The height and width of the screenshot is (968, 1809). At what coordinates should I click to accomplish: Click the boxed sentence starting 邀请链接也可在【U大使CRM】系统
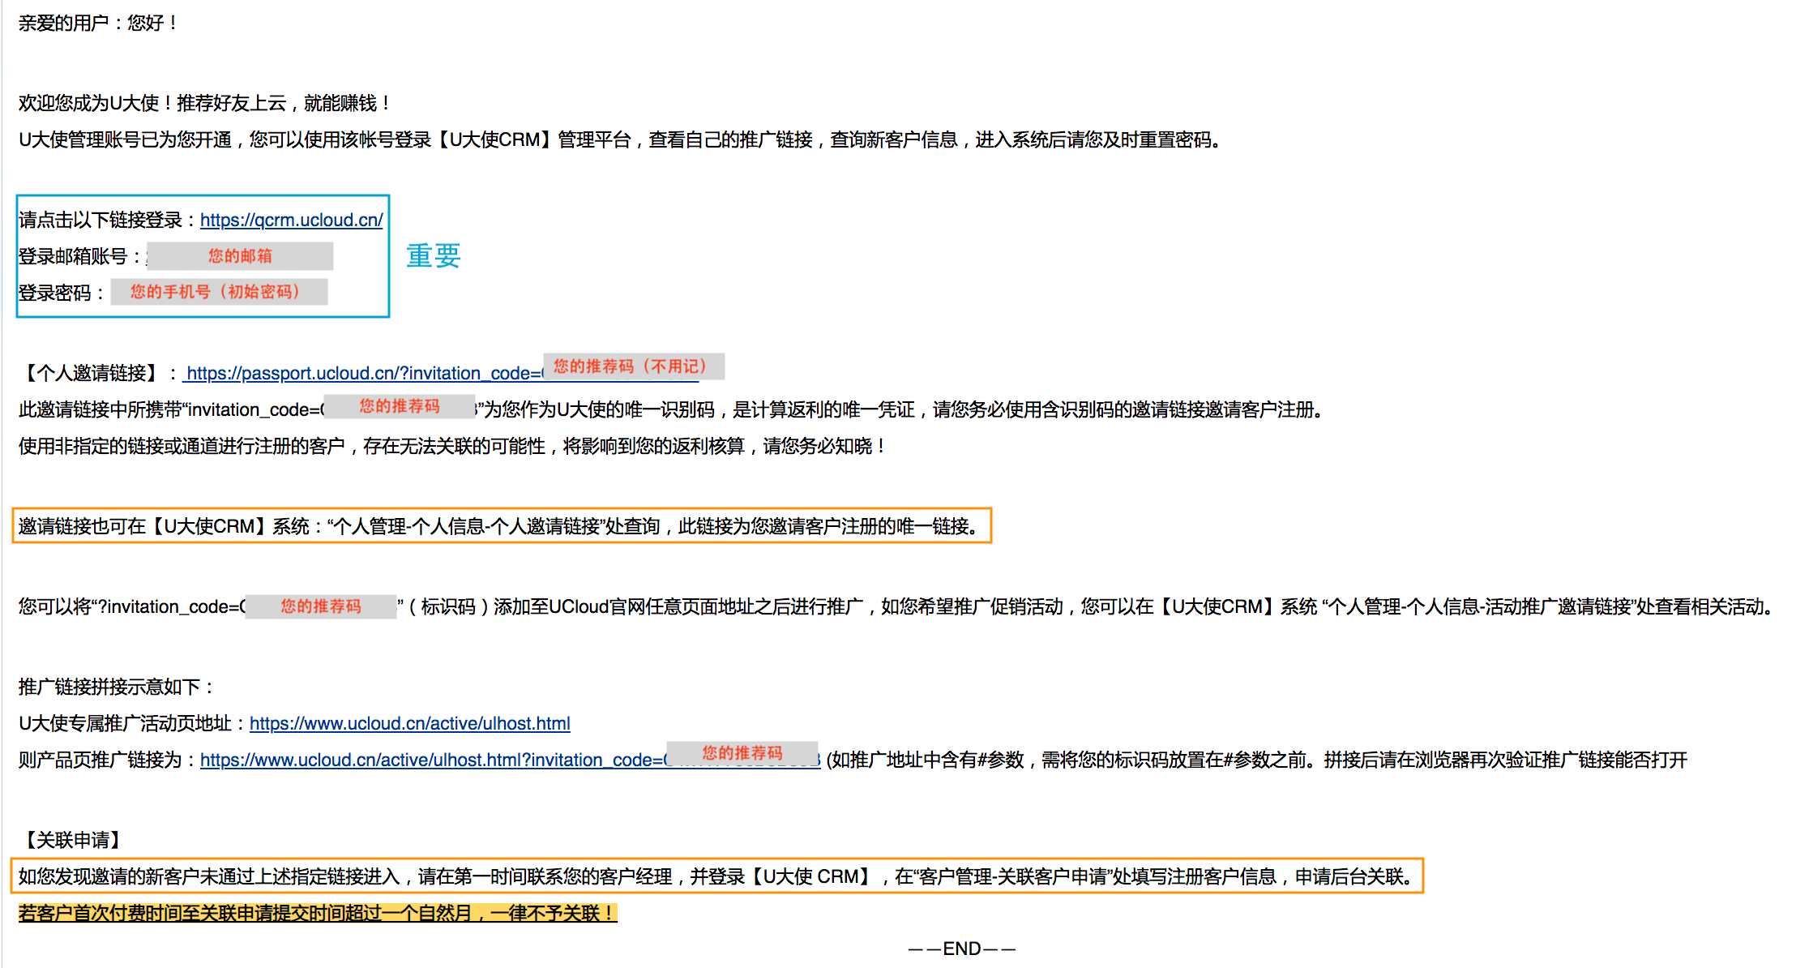pos(502,526)
